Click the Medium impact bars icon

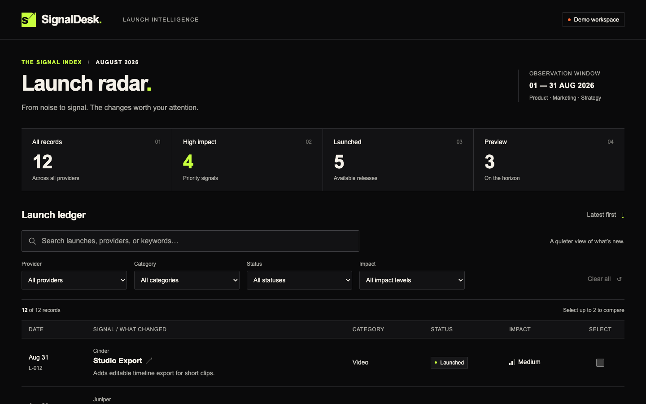click(x=512, y=362)
